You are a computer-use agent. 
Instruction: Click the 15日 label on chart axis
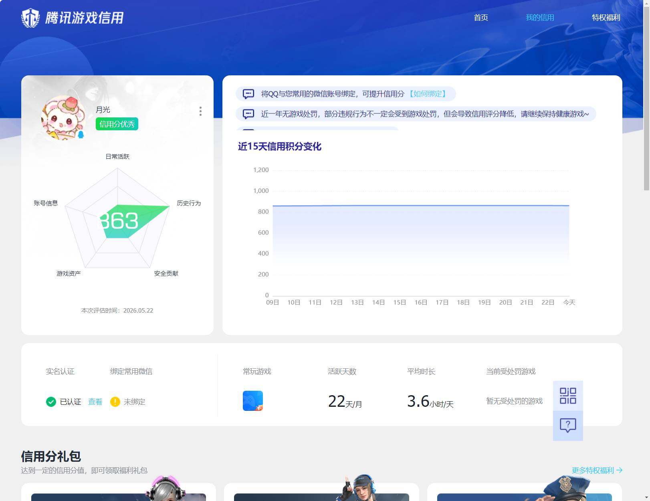point(400,302)
